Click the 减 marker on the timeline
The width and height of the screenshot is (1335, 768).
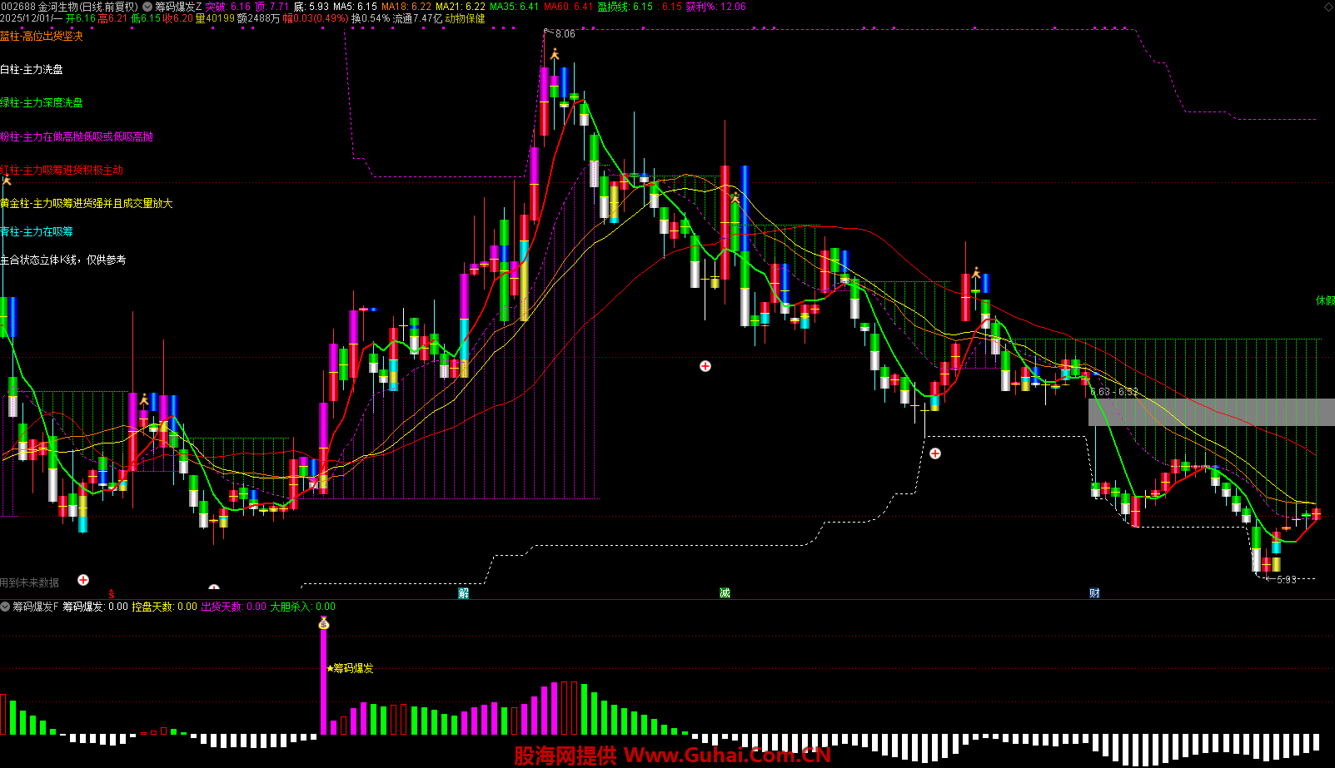click(725, 593)
